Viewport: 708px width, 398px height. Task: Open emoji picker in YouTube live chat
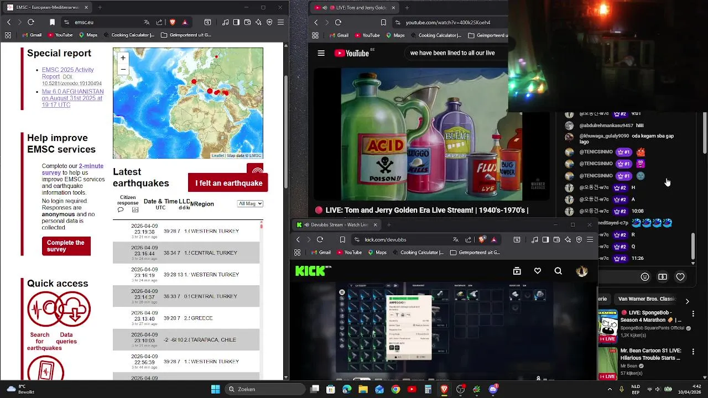645,277
